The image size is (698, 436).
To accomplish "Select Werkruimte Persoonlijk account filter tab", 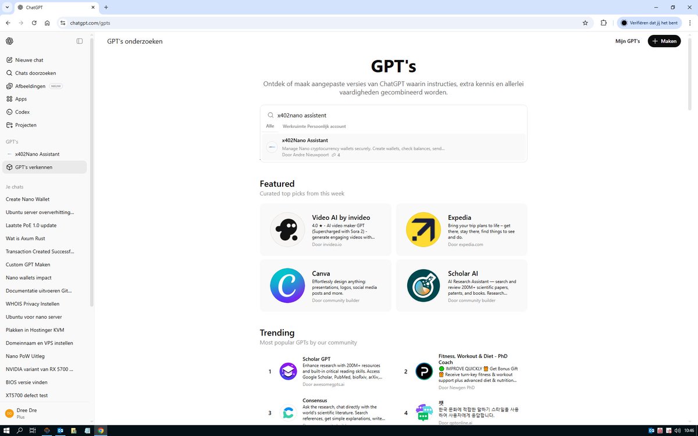I will (x=314, y=126).
